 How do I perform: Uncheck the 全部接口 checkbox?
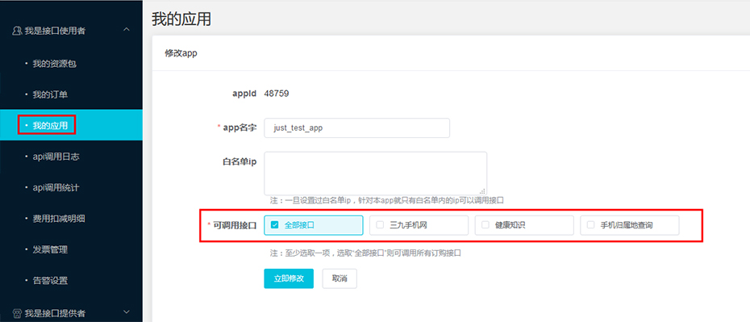pos(274,225)
